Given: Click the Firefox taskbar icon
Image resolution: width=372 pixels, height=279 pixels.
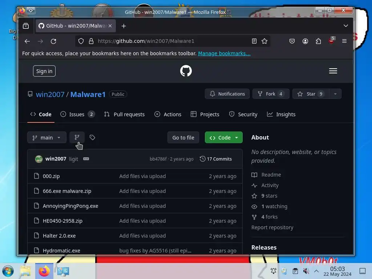Looking at the screenshot, I should pyautogui.click(x=44, y=271).
